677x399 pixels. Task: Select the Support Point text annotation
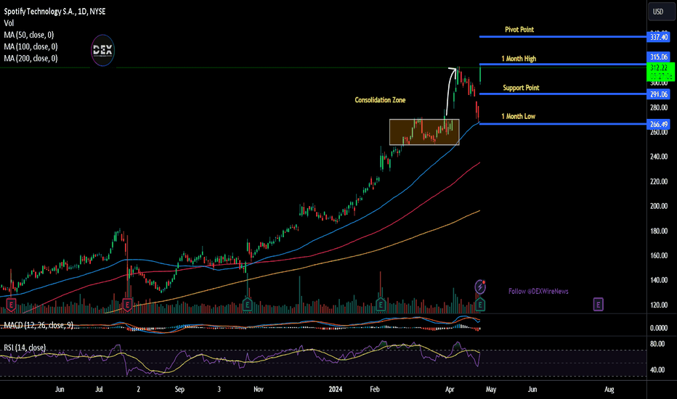point(521,88)
